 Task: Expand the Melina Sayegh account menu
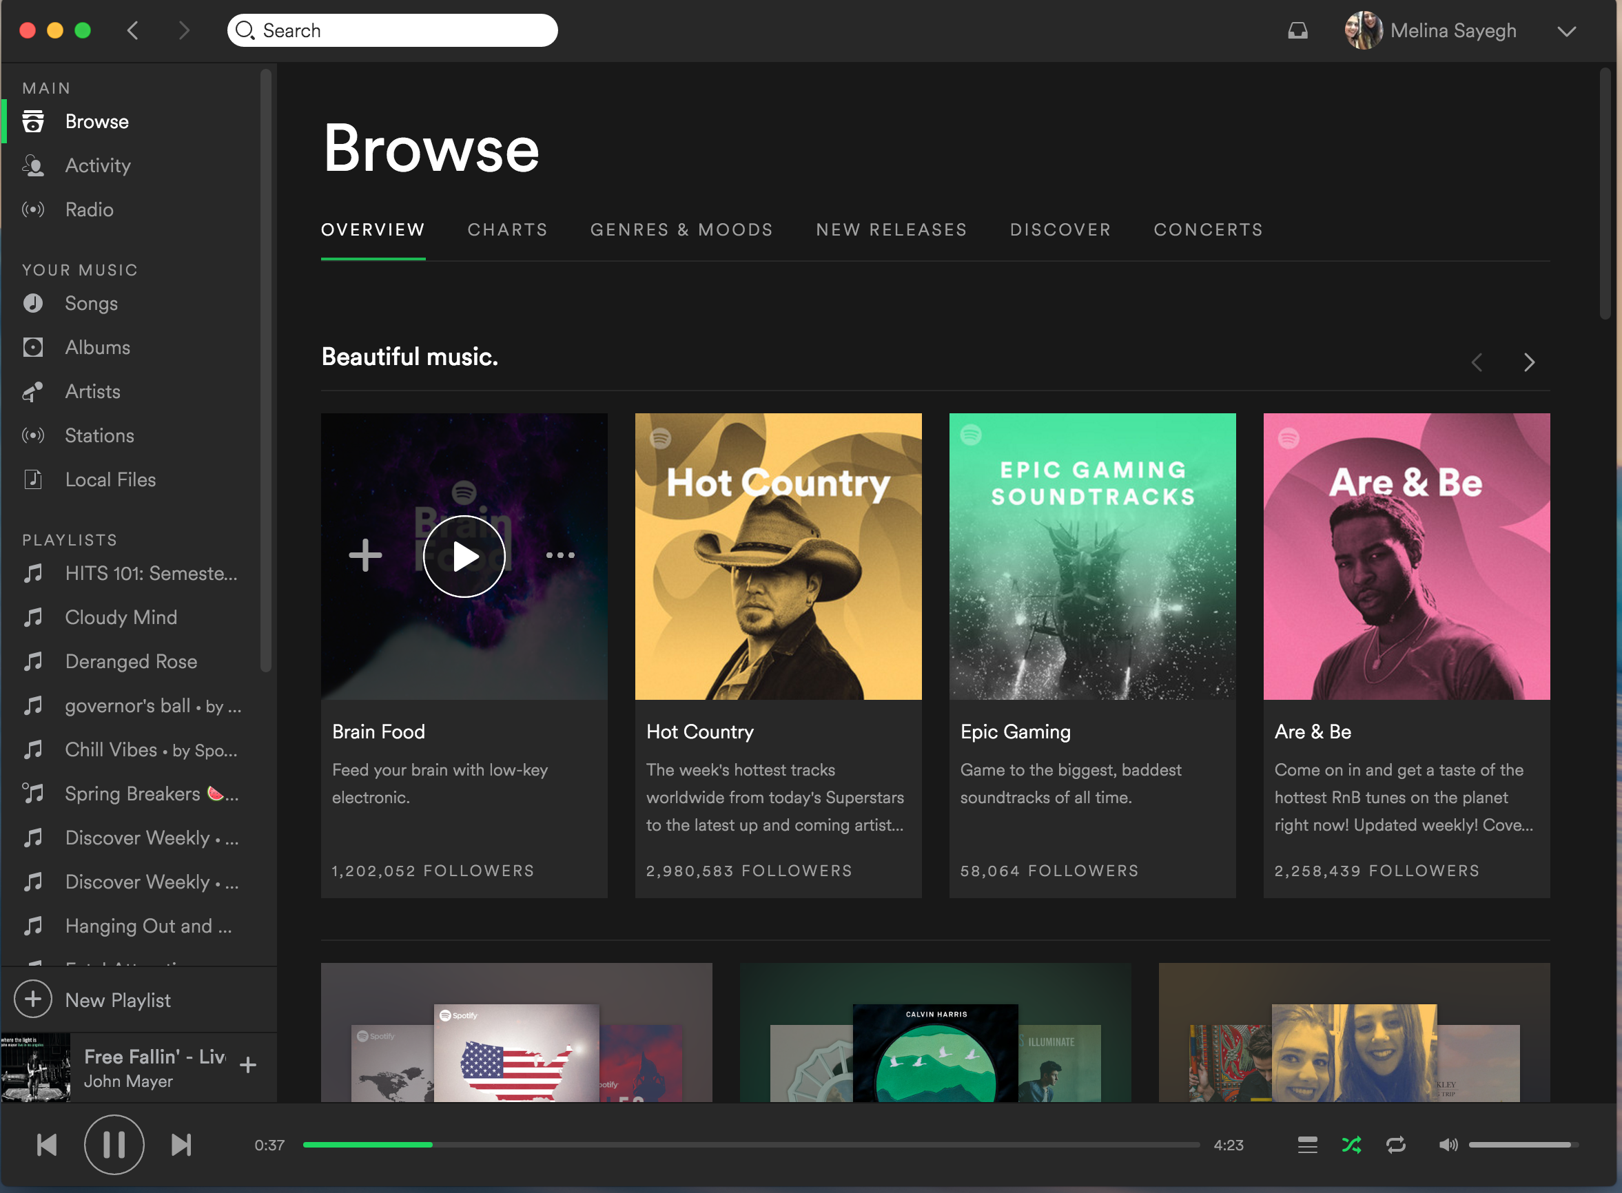pos(1566,31)
